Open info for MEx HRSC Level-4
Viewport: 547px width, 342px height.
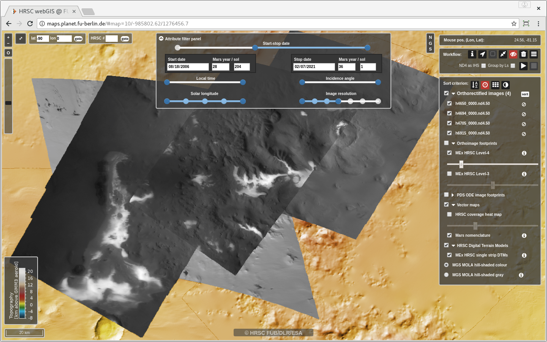tap(524, 153)
